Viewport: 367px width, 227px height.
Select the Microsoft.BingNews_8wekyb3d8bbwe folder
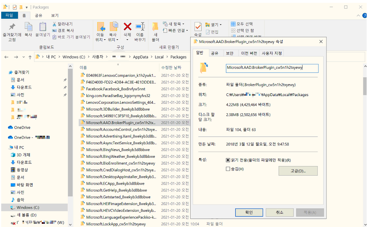coord(118,150)
